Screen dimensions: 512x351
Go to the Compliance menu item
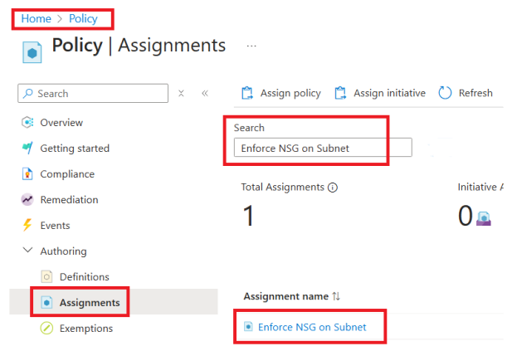point(67,174)
